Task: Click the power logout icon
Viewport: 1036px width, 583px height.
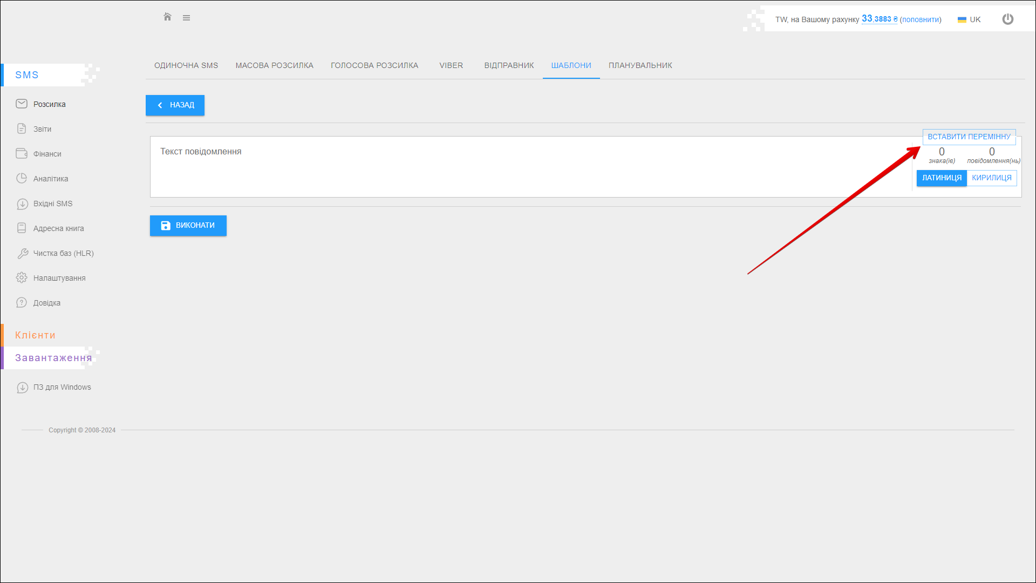Action: [x=1007, y=19]
